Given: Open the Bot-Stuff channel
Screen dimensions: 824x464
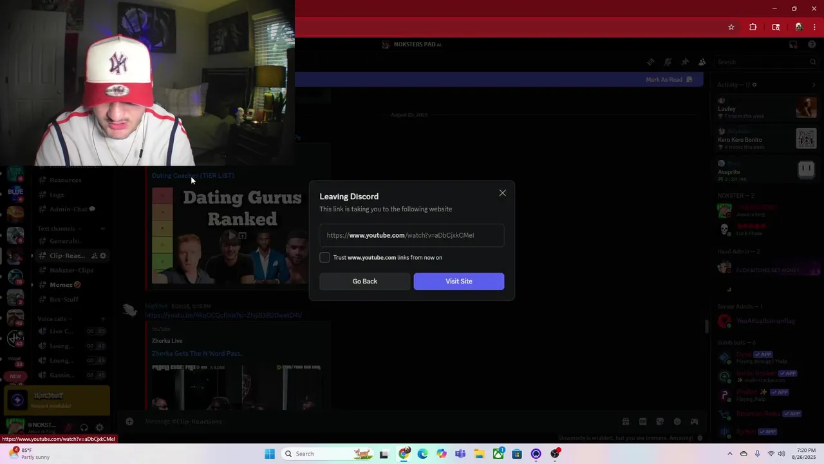Looking at the screenshot, I should coord(64,299).
